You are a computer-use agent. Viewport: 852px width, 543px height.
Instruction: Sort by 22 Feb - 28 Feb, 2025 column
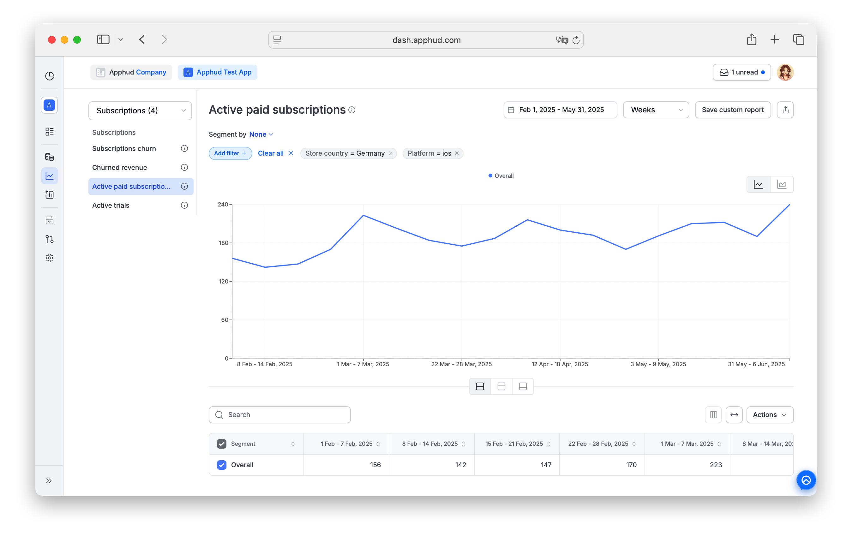(x=634, y=444)
